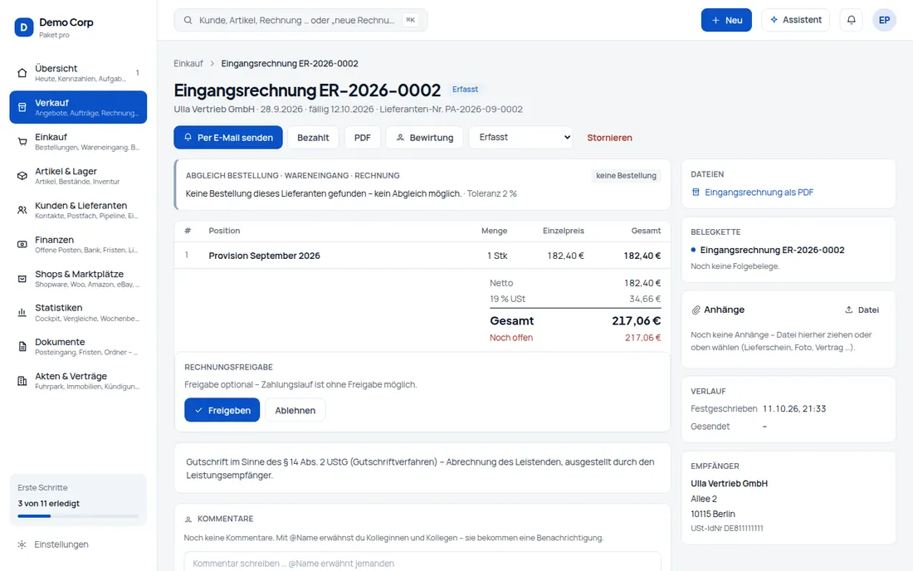Click Stornieren to cancel invoice
Image resolution: width=913 pixels, height=571 pixels.
pyautogui.click(x=610, y=138)
